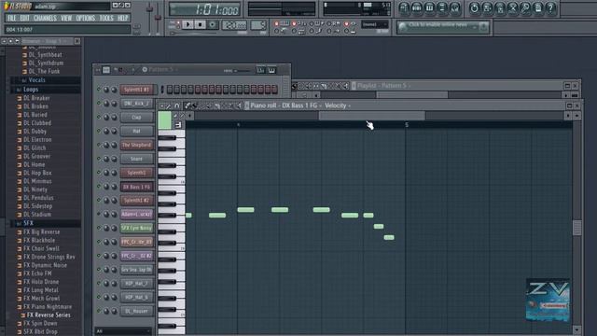The height and width of the screenshot is (336, 597).
Task: Toggle first step button of Splenth1 #1
Action: coord(170,90)
